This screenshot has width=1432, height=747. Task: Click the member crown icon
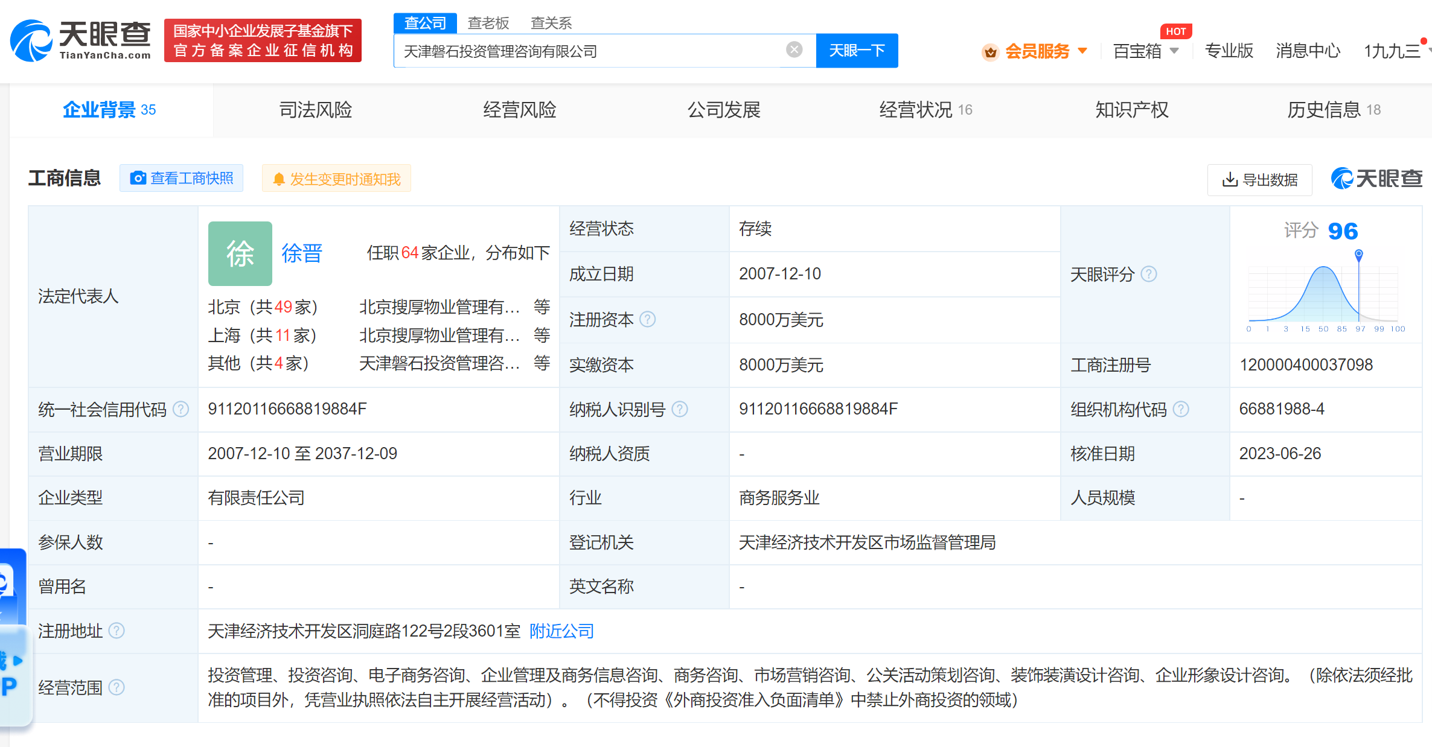tap(990, 52)
